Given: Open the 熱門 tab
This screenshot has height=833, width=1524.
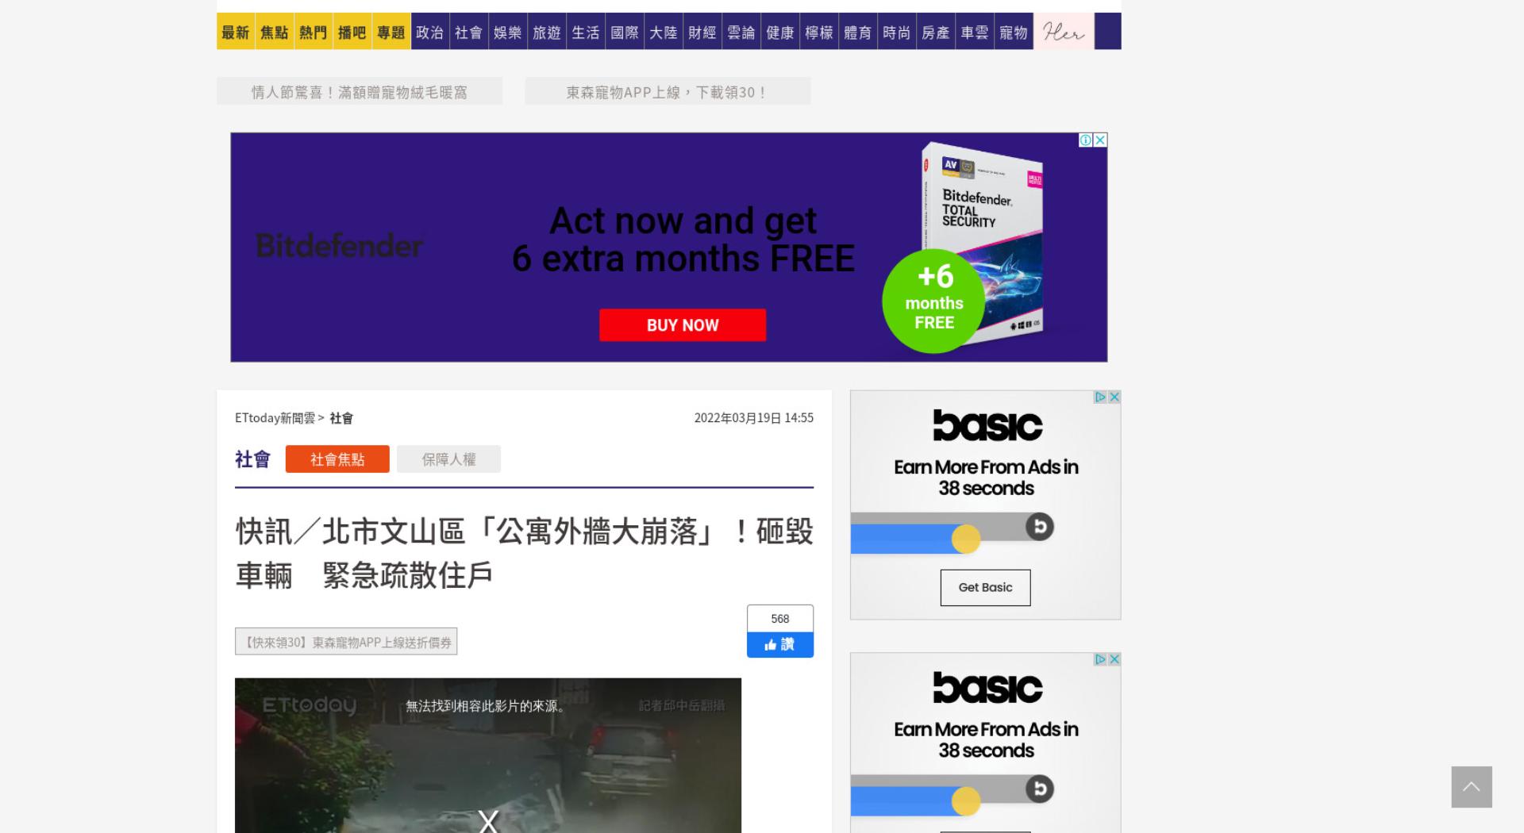Looking at the screenshot, I should coord(314,32).
